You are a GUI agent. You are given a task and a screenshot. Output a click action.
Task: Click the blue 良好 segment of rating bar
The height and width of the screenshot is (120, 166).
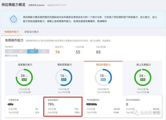(33, 52)
